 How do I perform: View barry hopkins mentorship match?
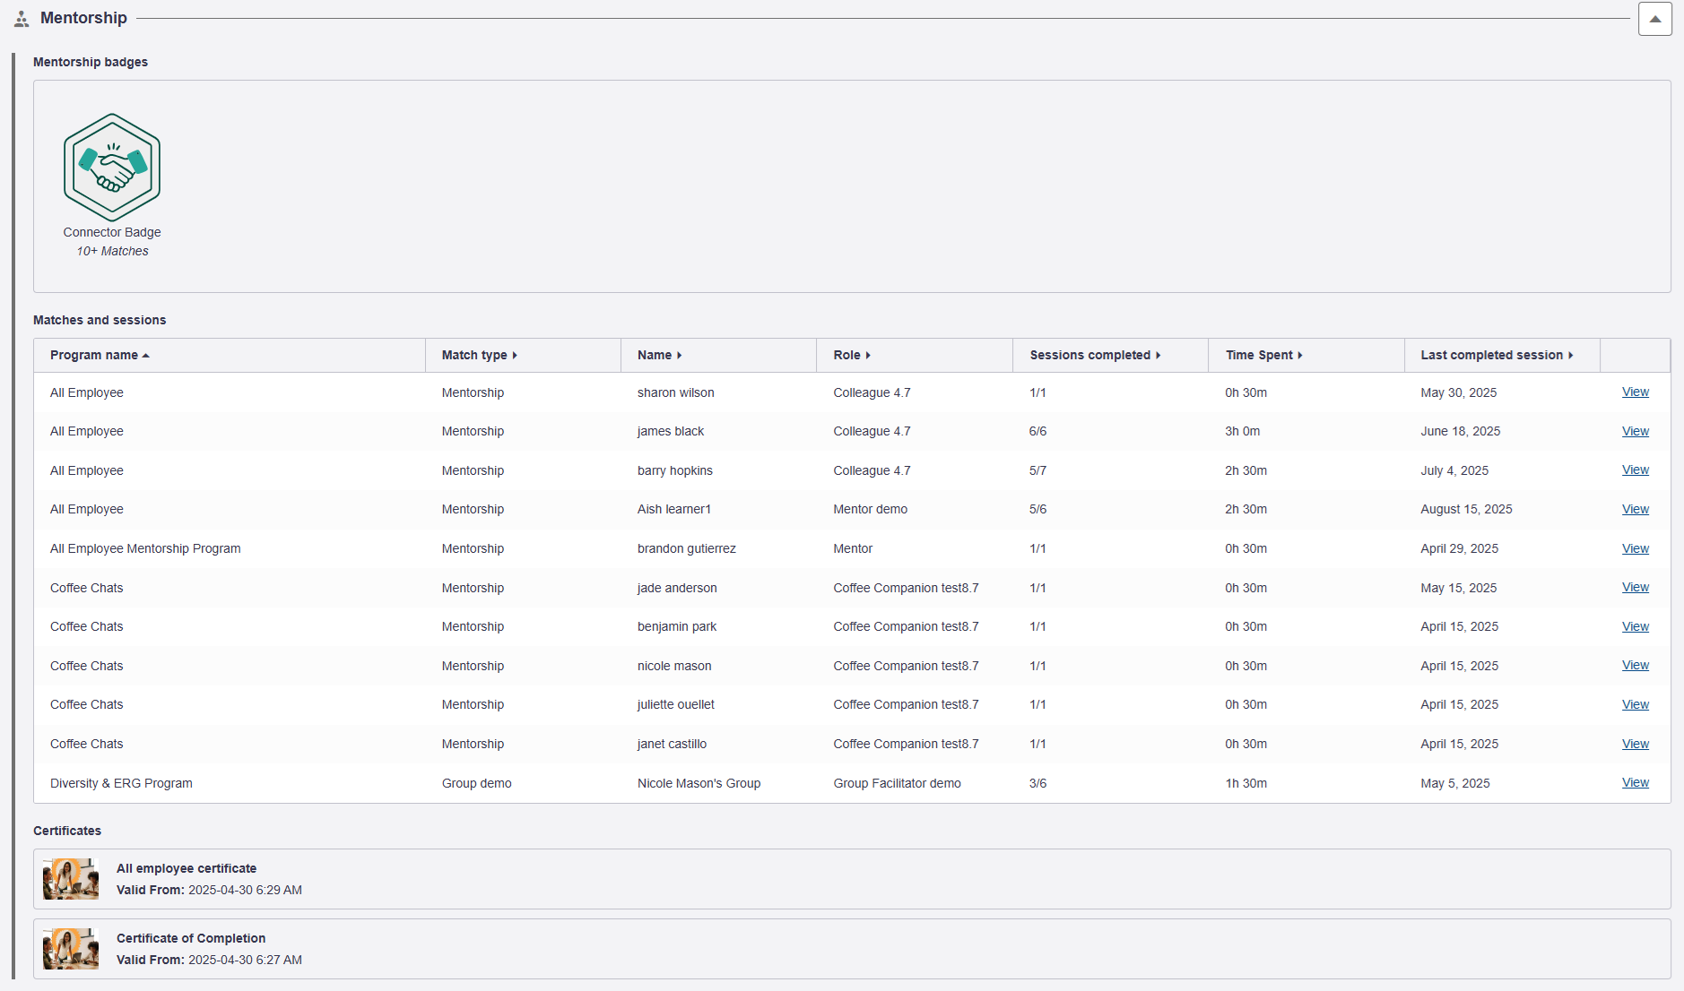coord(1635,470)
